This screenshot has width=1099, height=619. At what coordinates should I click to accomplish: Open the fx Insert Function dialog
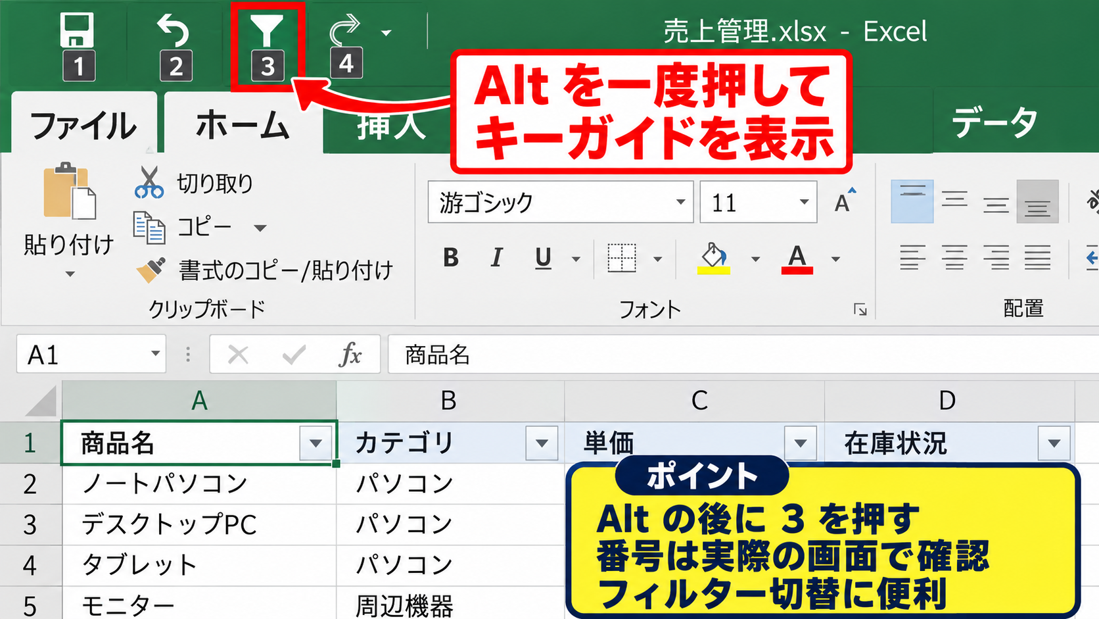click(350, 355)
